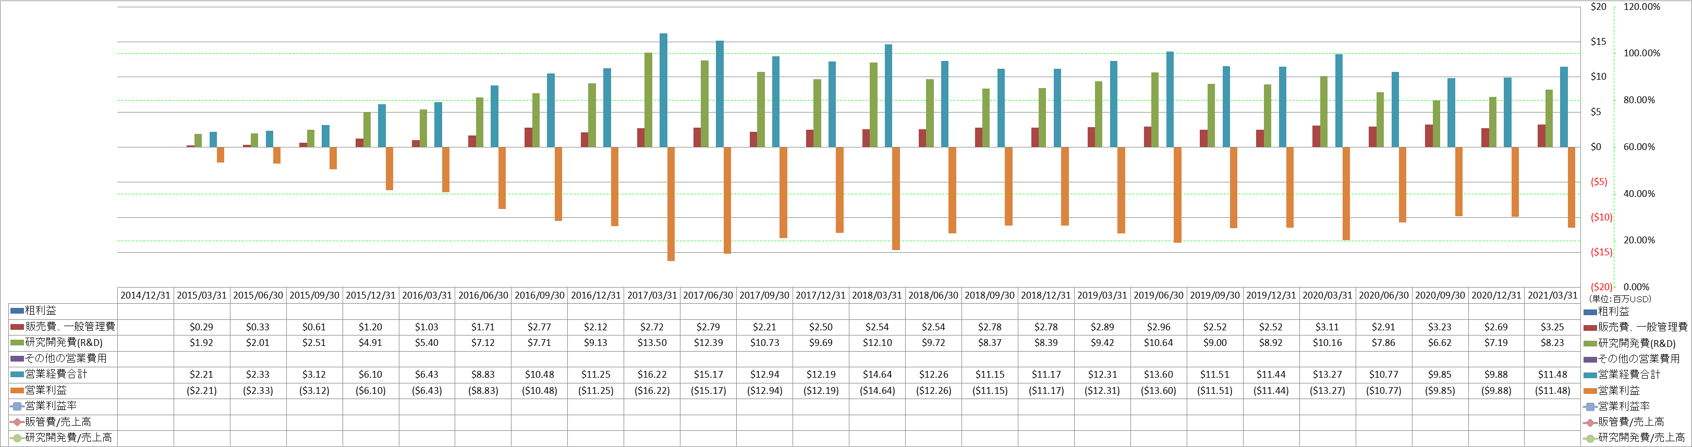
Task: Select the 2019/06/30 date column header
Action: (x=1159, y=295)
